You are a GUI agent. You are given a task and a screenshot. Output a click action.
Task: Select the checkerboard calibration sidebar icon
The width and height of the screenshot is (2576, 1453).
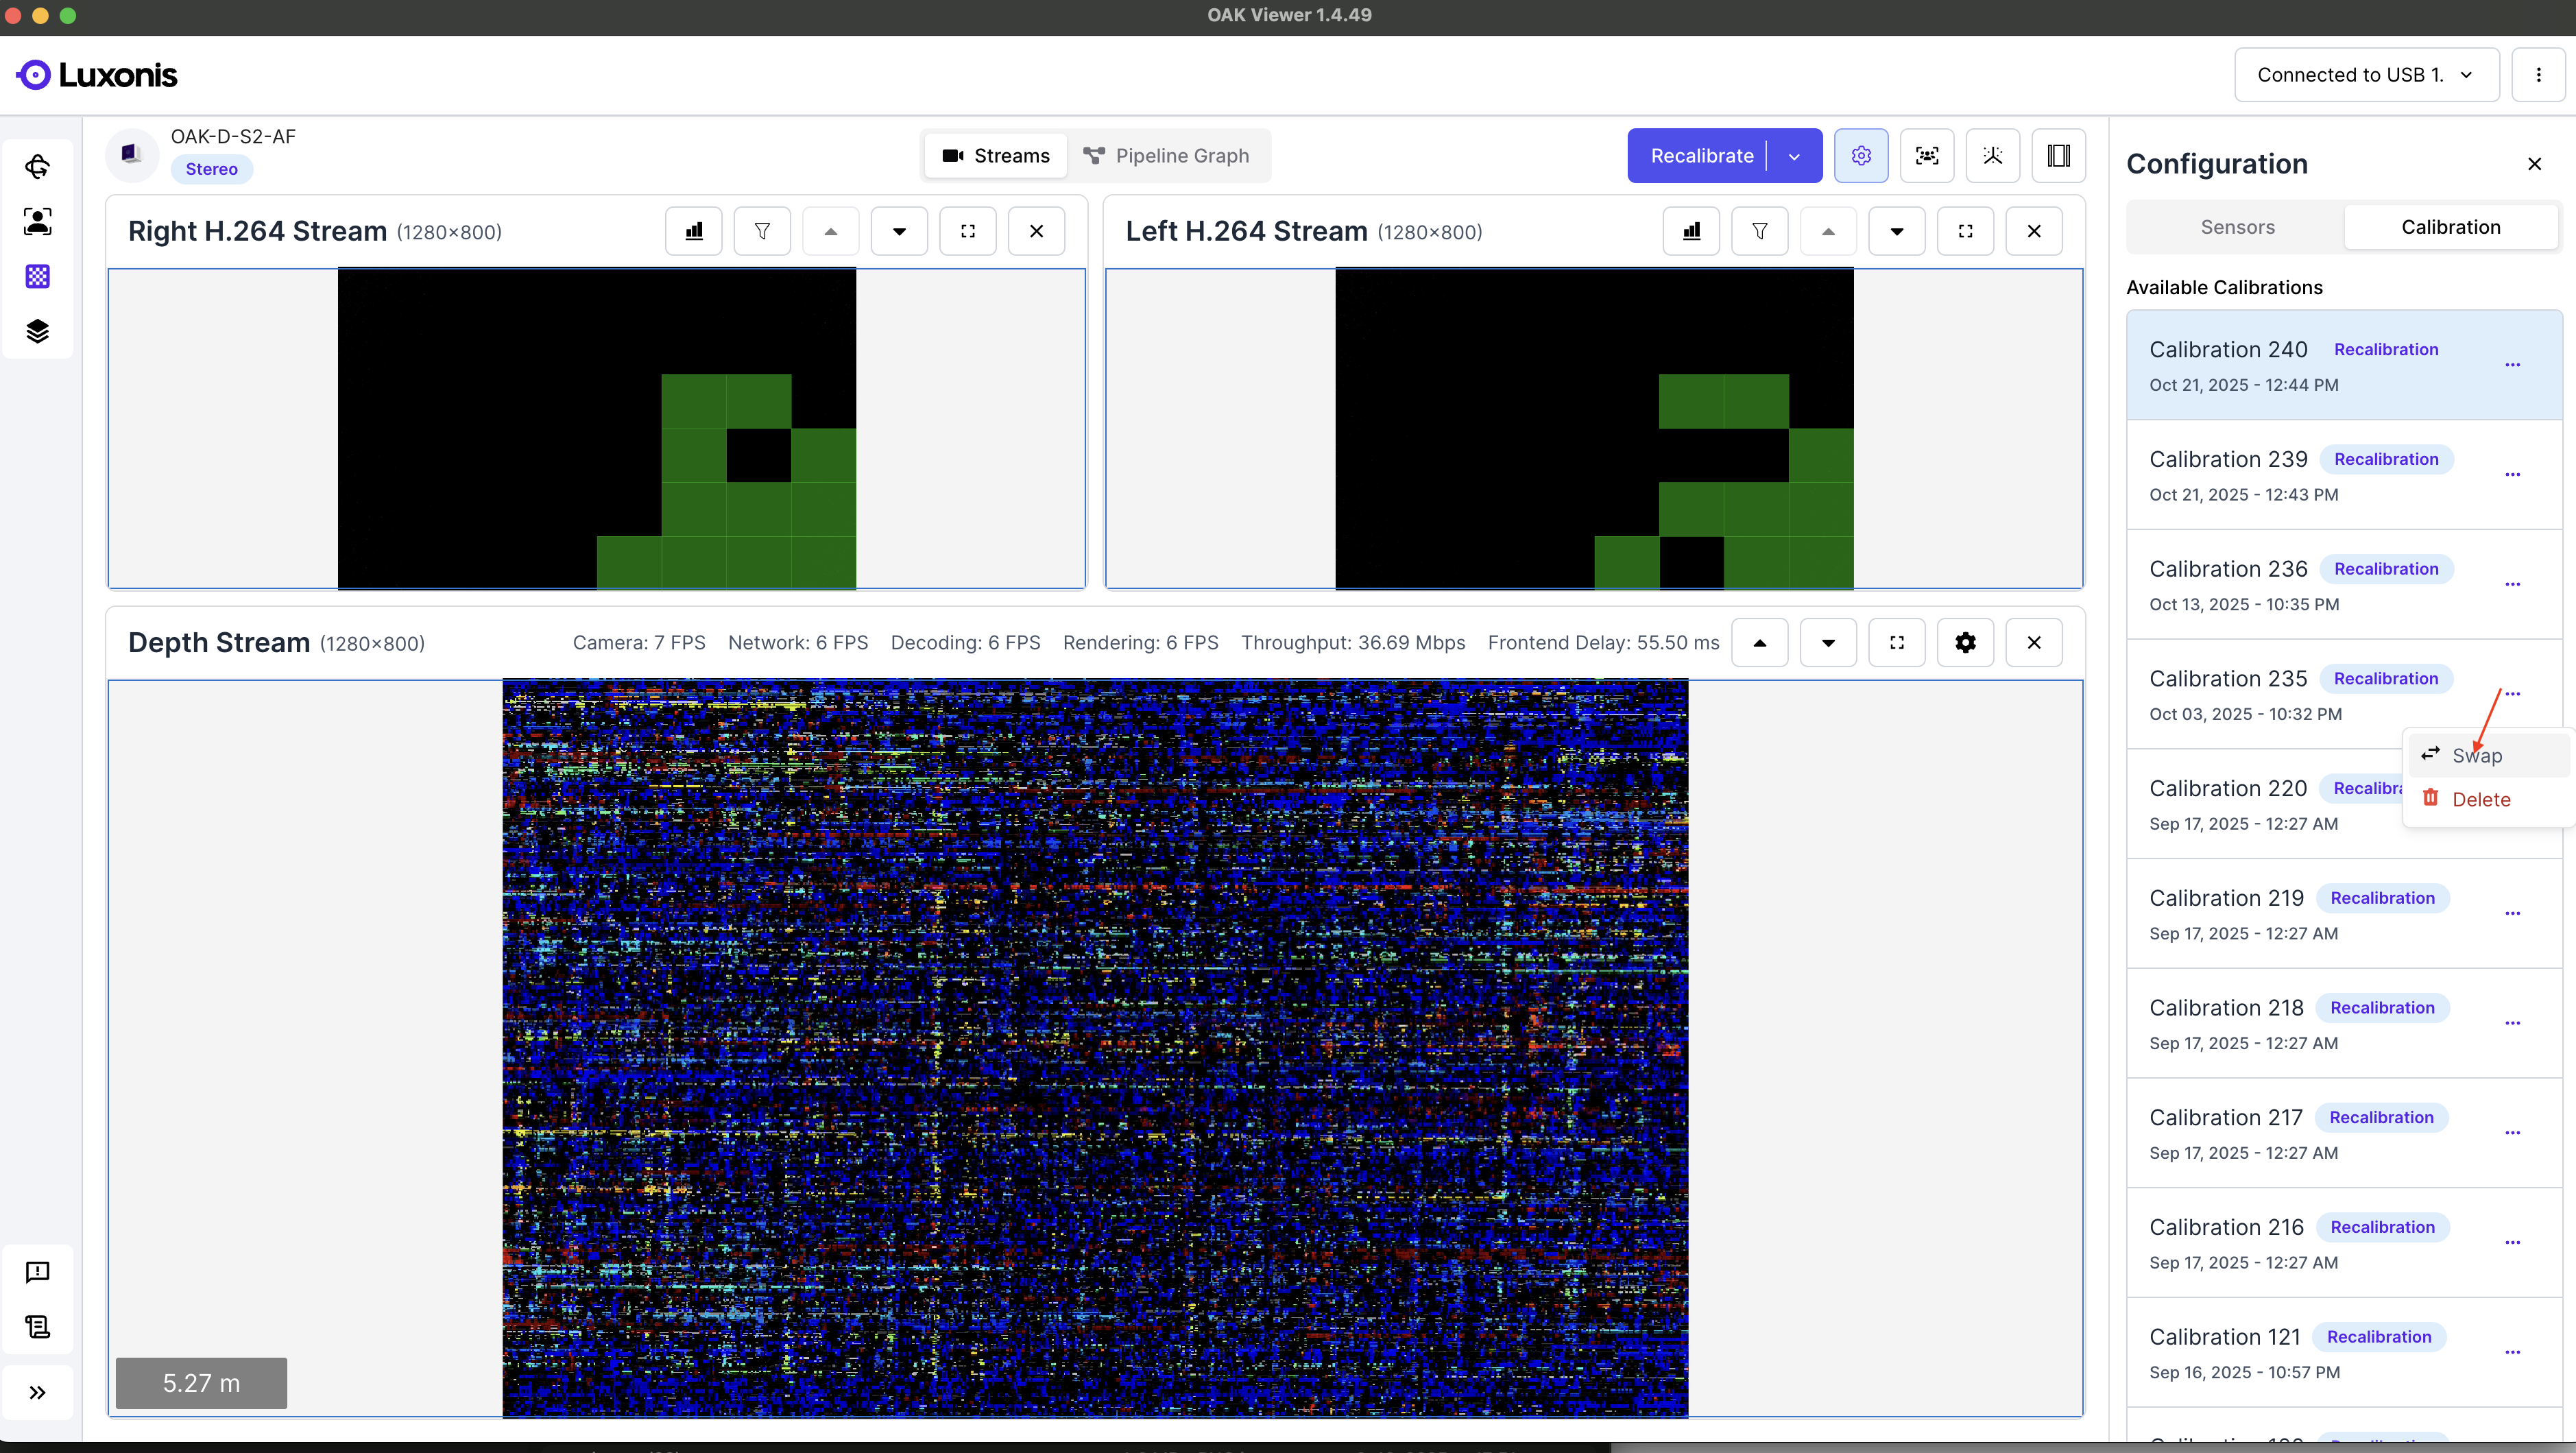pos(37,276)
